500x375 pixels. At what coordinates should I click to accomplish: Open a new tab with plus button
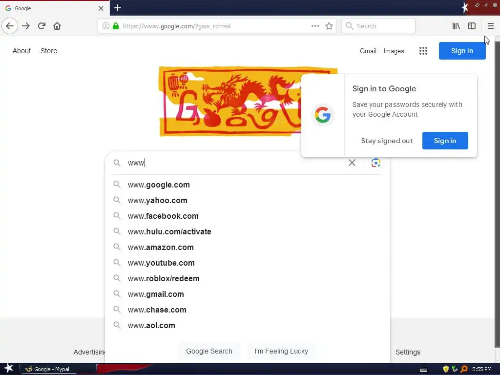click(x=117, y=8)
